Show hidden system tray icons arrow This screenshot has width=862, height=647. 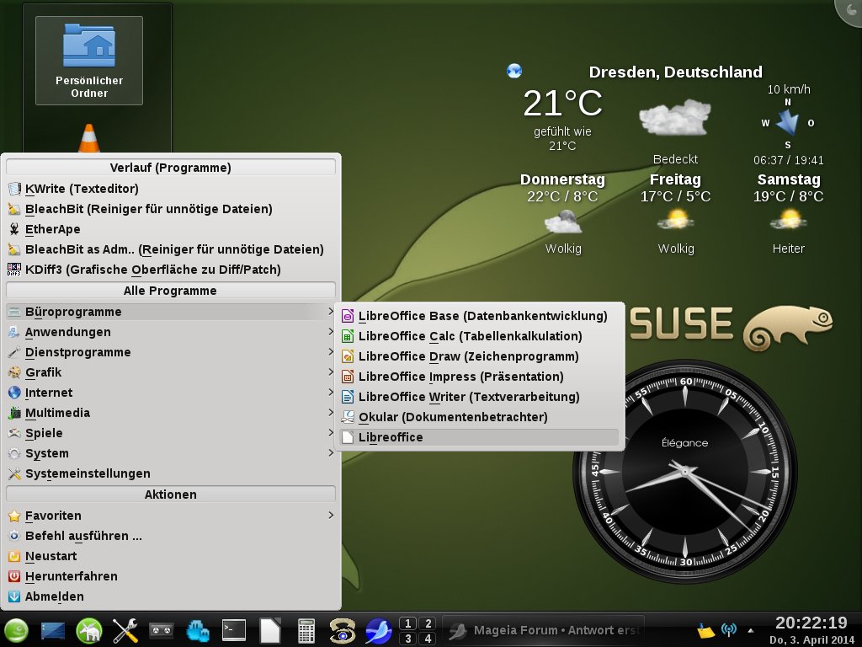tap(750, 630)
